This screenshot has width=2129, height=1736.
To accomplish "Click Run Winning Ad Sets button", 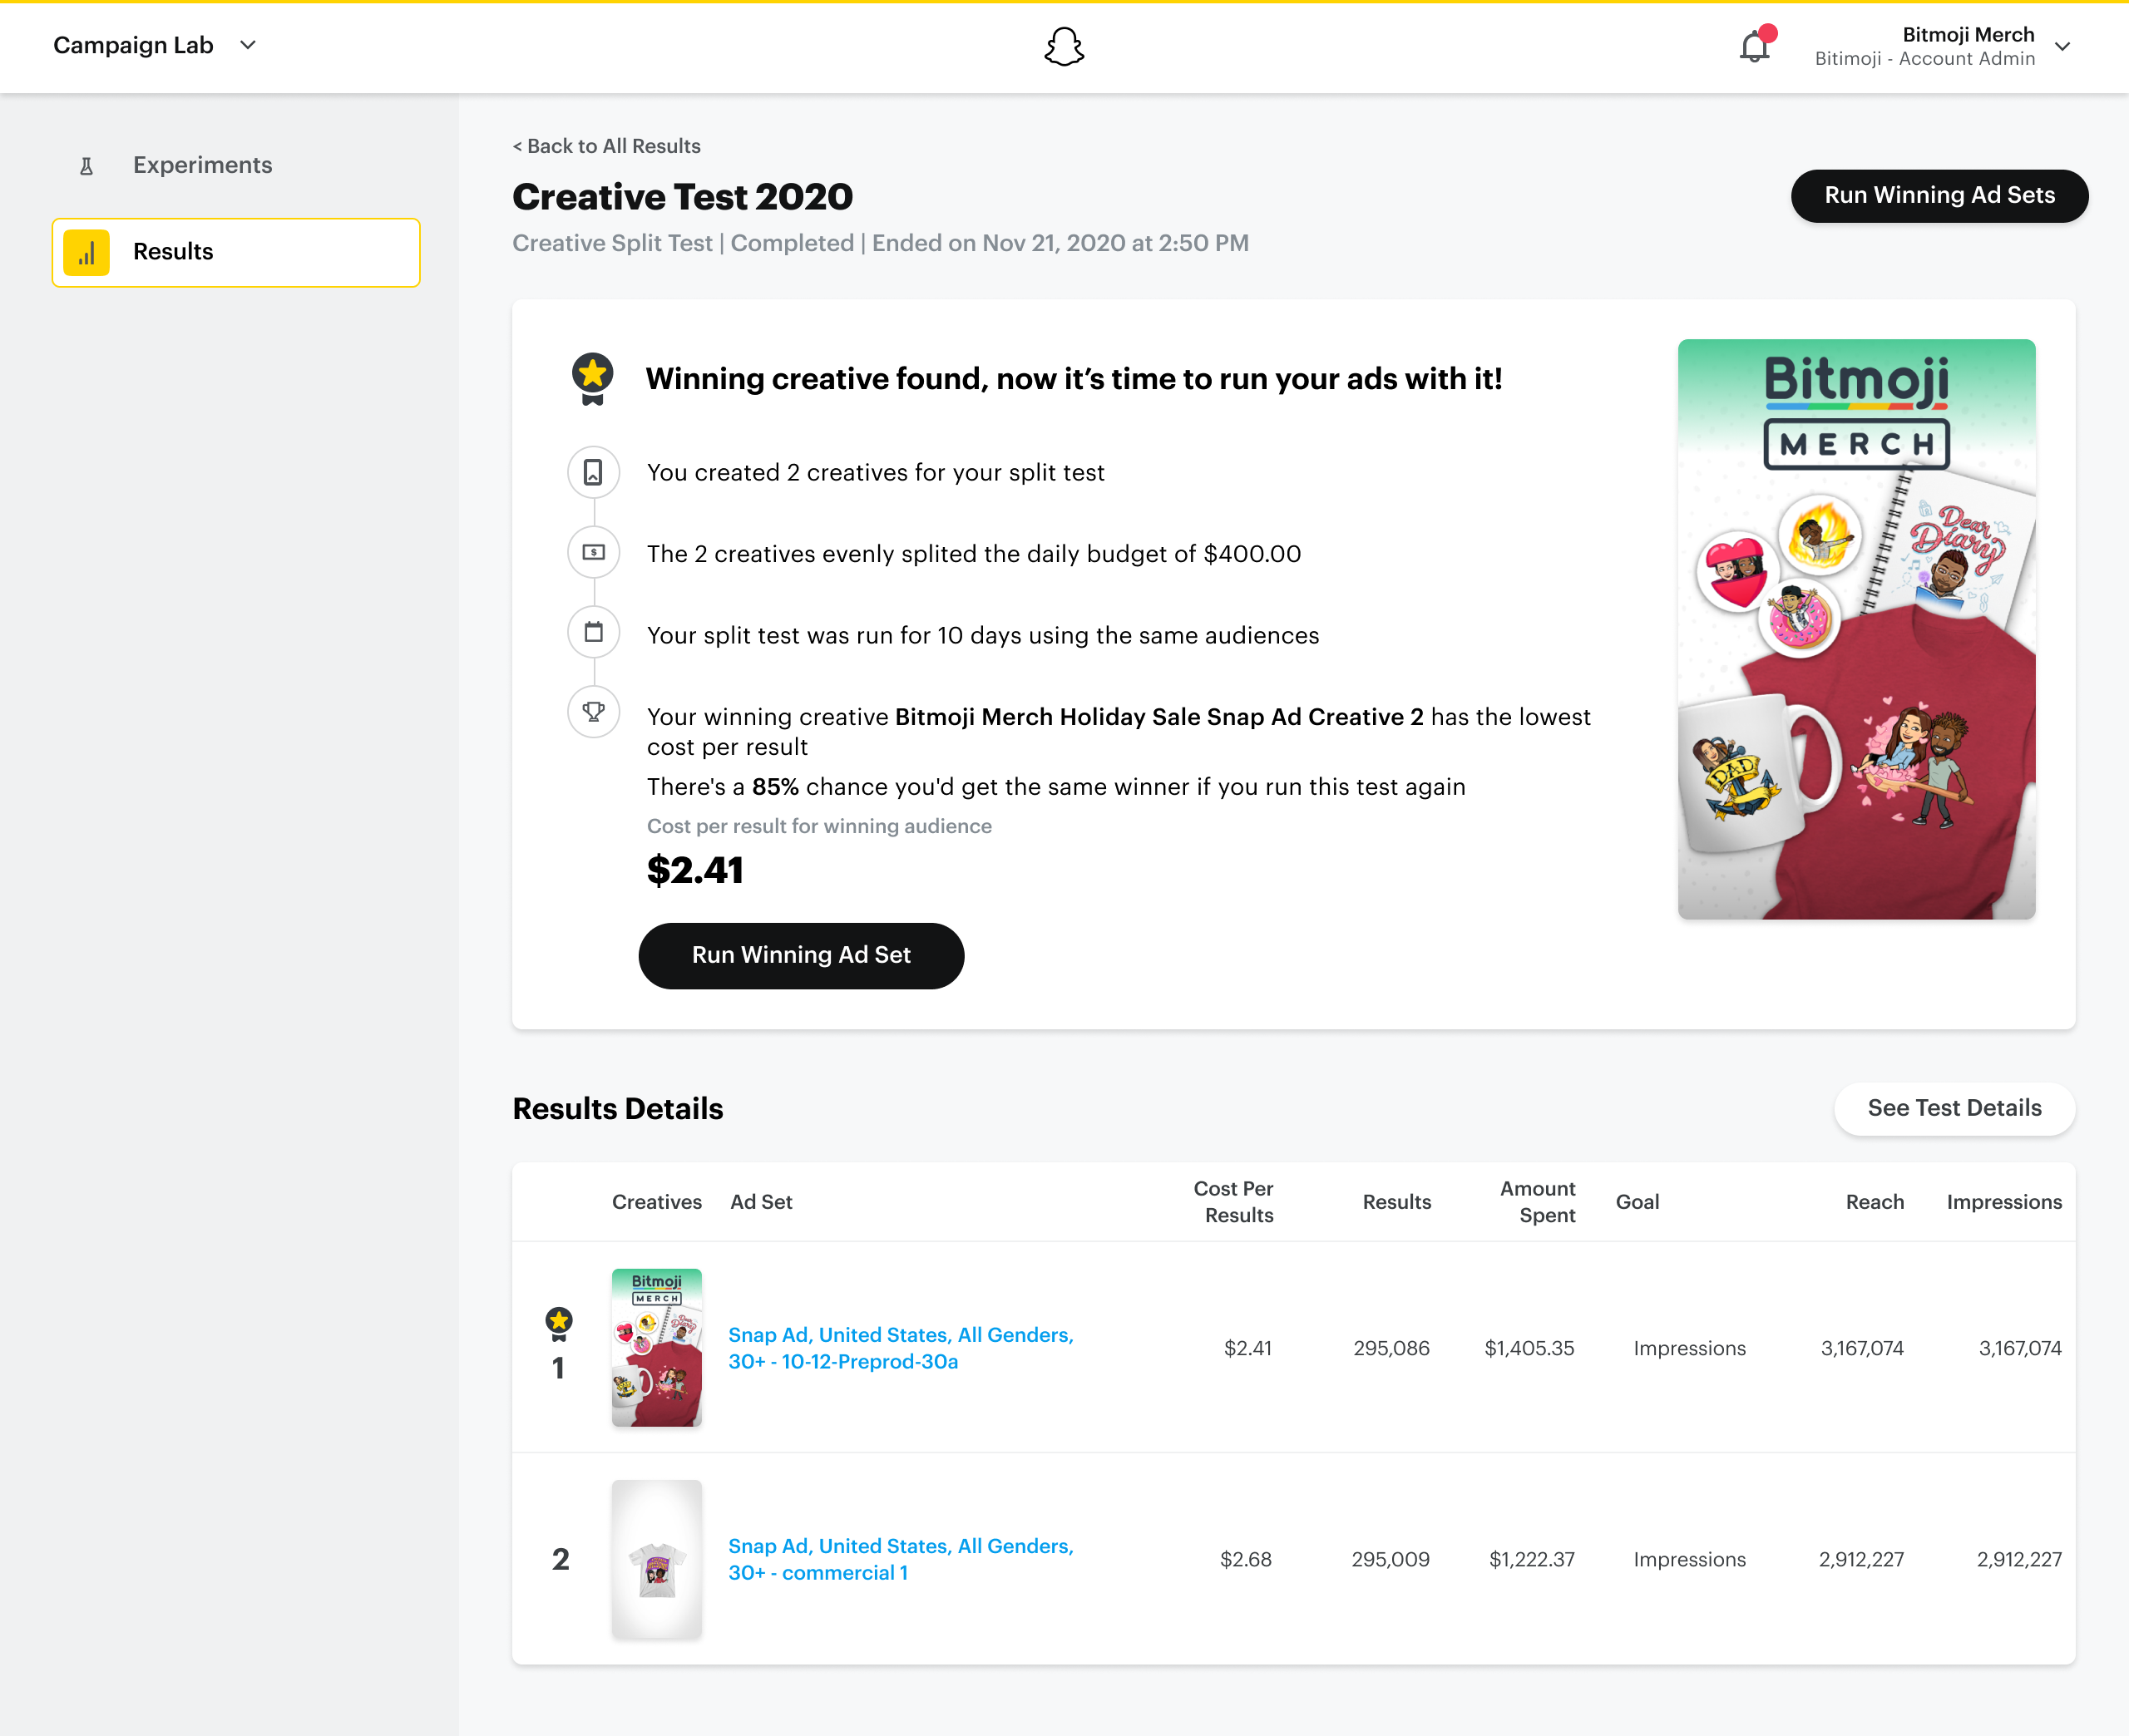I will point(1938,196).
